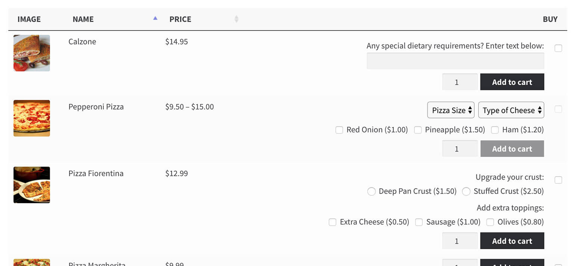The image size is (575, 266).
Task: Toggle the Olives topping checkbox
Action: (490, 222)
